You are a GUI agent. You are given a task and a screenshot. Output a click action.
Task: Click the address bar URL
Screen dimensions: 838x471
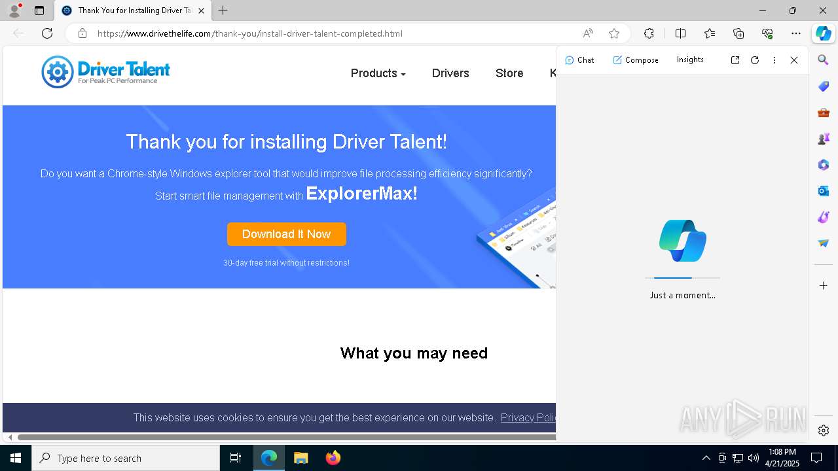249,33
